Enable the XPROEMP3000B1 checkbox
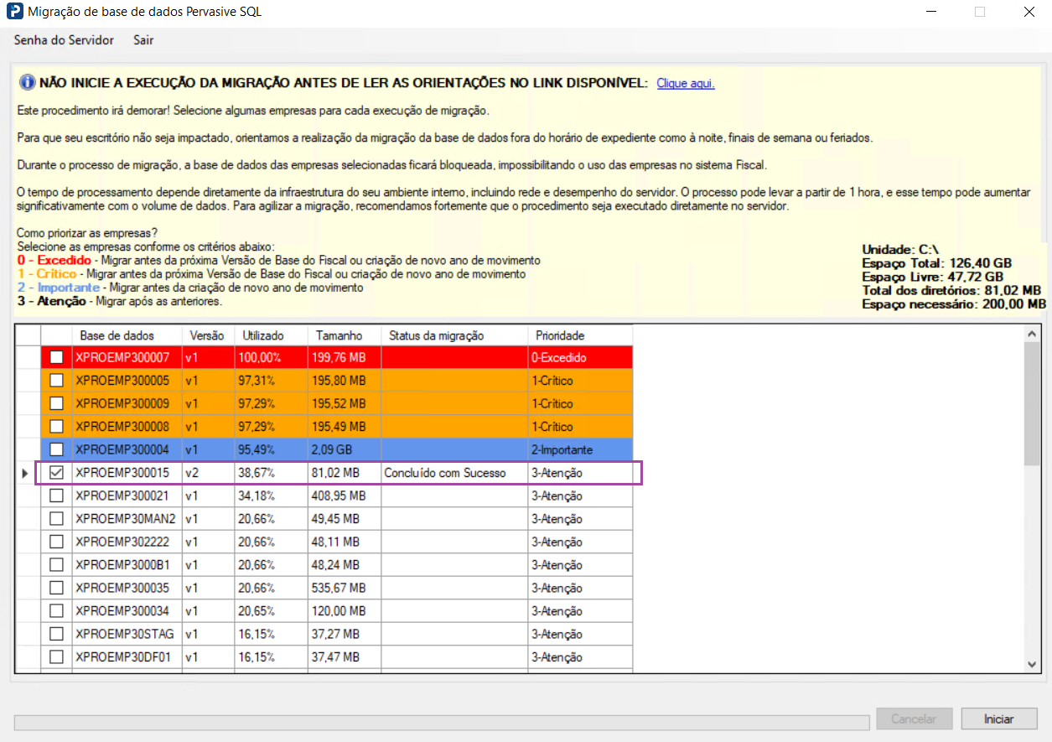 coord(56,565)
